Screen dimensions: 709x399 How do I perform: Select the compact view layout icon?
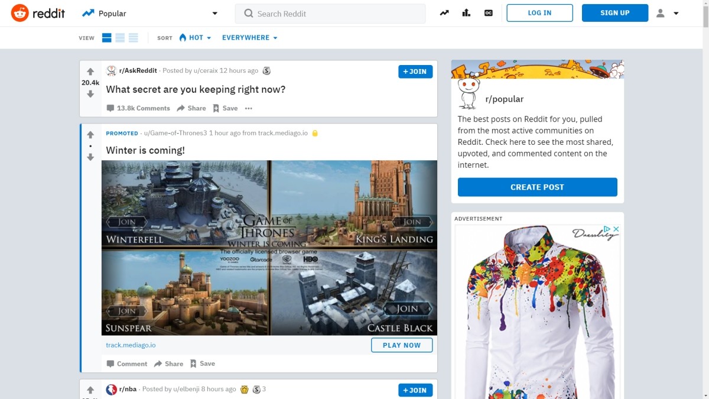coord(133,37)
